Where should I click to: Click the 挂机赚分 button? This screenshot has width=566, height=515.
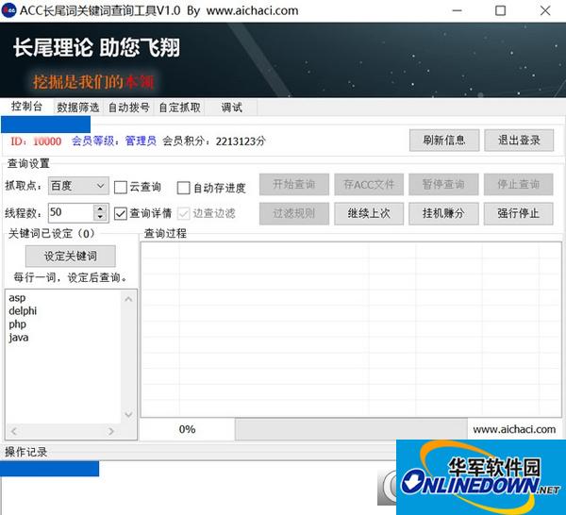tap(443, 213)
